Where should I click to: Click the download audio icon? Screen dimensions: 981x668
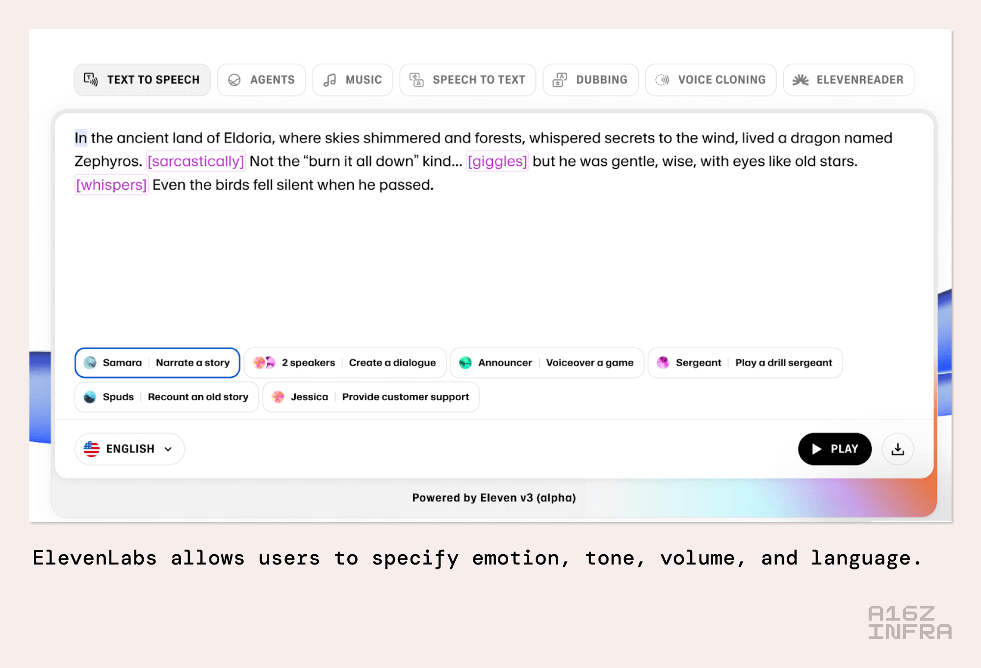coord(898,449)
